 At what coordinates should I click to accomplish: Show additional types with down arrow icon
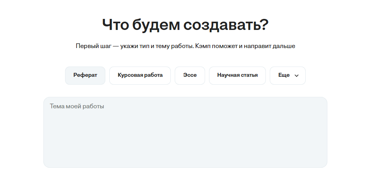click(297, 76)
